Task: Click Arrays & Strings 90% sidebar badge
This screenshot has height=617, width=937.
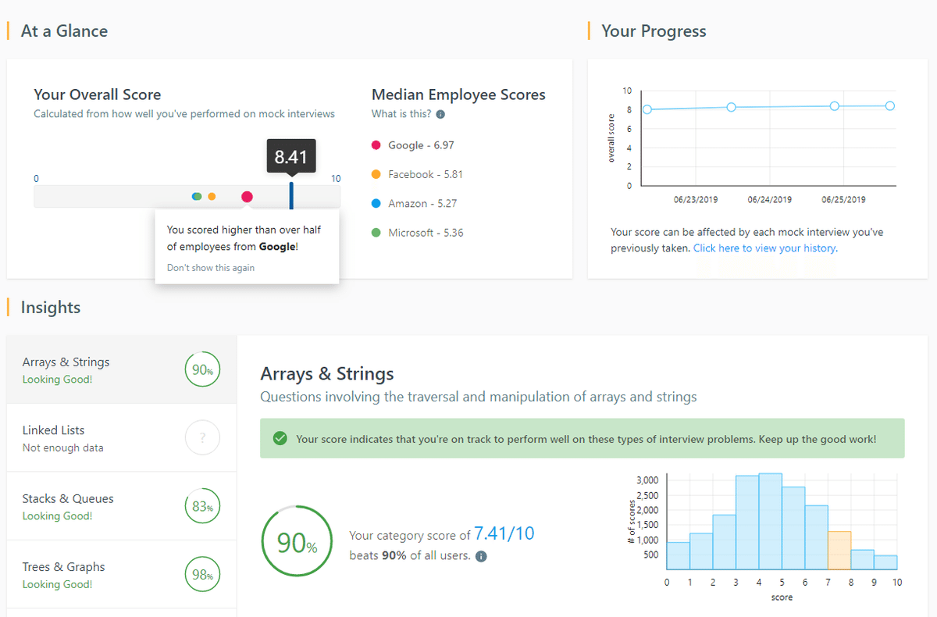Action: 202,370
